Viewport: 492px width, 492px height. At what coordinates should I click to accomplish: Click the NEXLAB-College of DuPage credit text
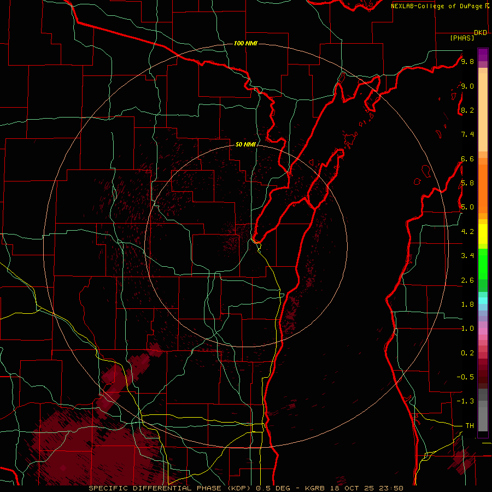(436, 6)
